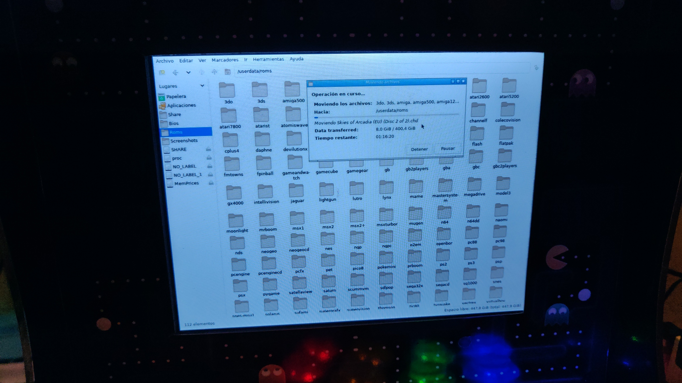Open the Herramientas menu
The width and height of the screenshot is (682, 383).
tap(268, 59)
